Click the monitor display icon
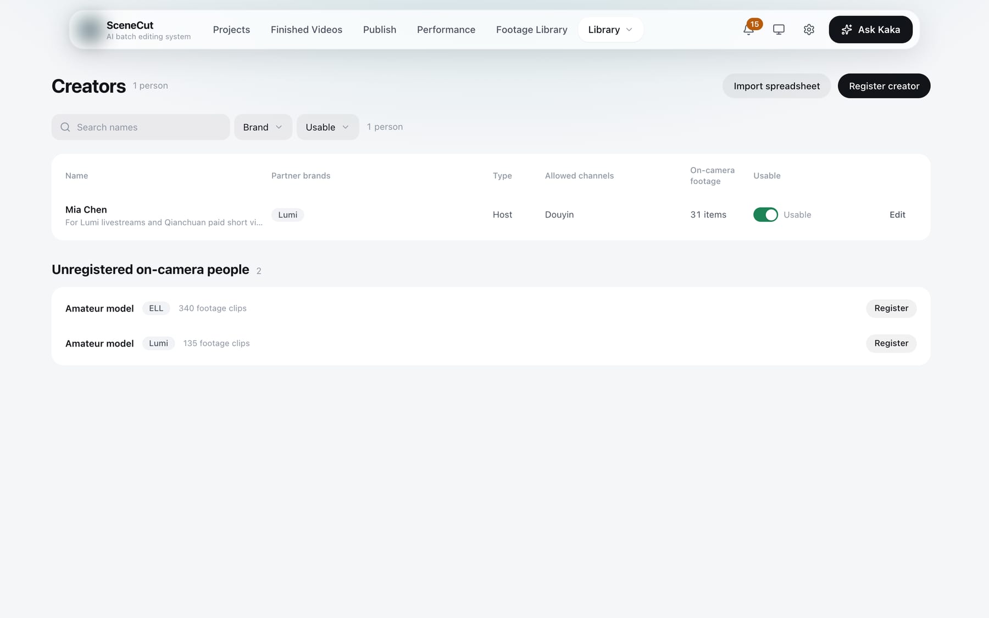The image size is (989, 618). pyautogui.click(x=779, y=30)
